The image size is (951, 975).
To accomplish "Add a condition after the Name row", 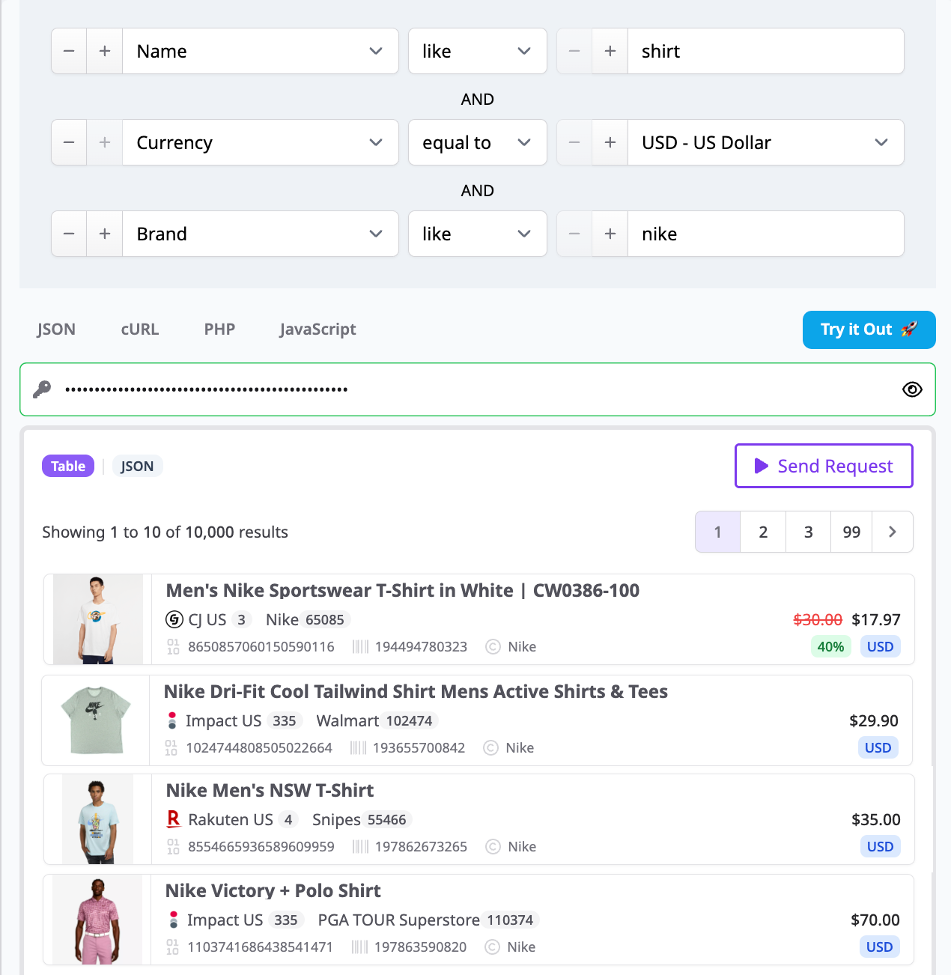I will pyautogui.click(x=105, y=51).
